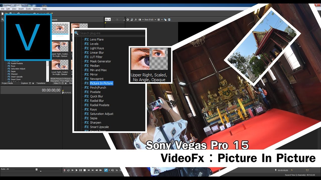Image resolution: width=321 pixels, height=180 pixels.
Task: Select the Min and Max plug-in
Action: (98, 70)
